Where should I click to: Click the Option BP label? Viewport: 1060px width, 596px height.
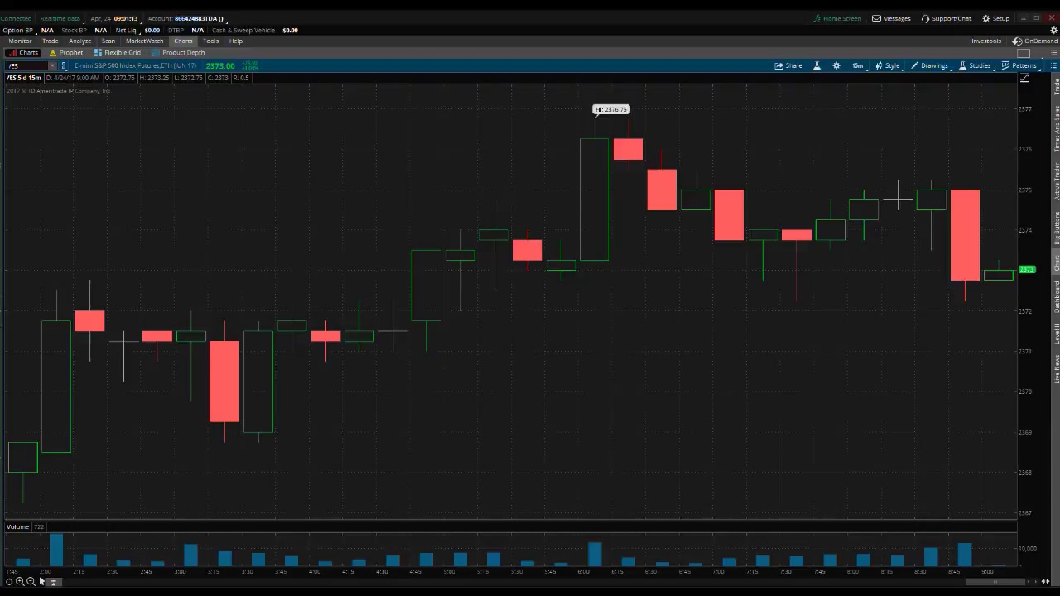click(17, 30)
